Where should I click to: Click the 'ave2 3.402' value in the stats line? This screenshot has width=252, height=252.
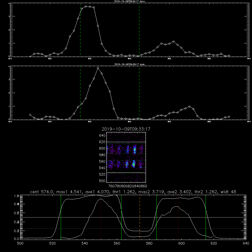tap(179, 192)
